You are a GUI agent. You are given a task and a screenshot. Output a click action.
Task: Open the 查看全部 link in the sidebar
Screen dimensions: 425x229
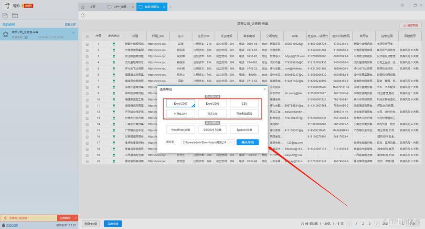(70, 25)
